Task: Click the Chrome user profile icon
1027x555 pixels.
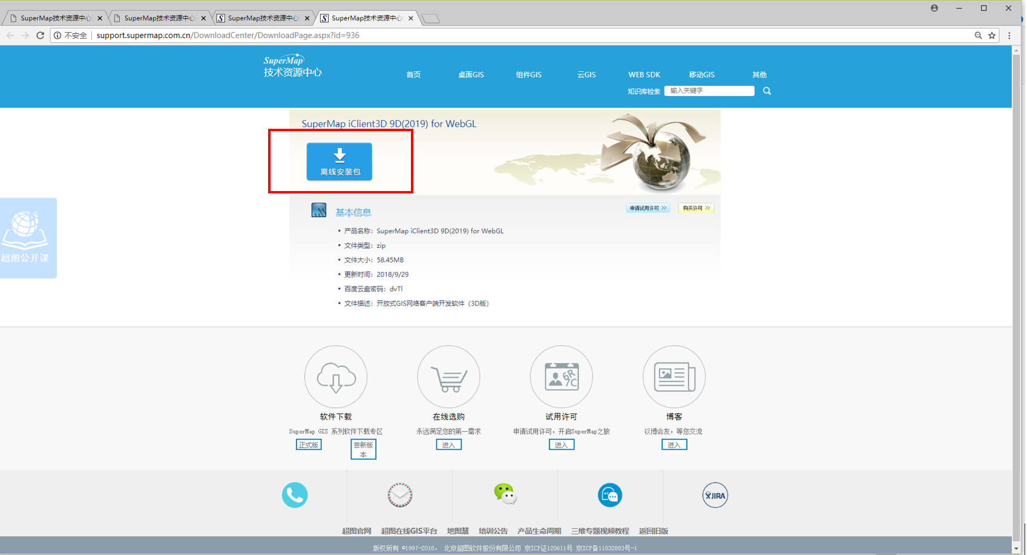Action: coord(934,8)
